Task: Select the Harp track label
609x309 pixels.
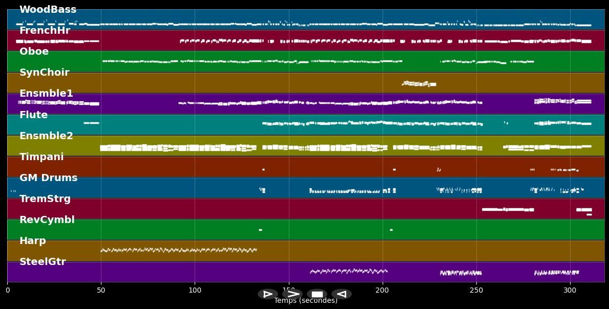Action: point(32,241)
